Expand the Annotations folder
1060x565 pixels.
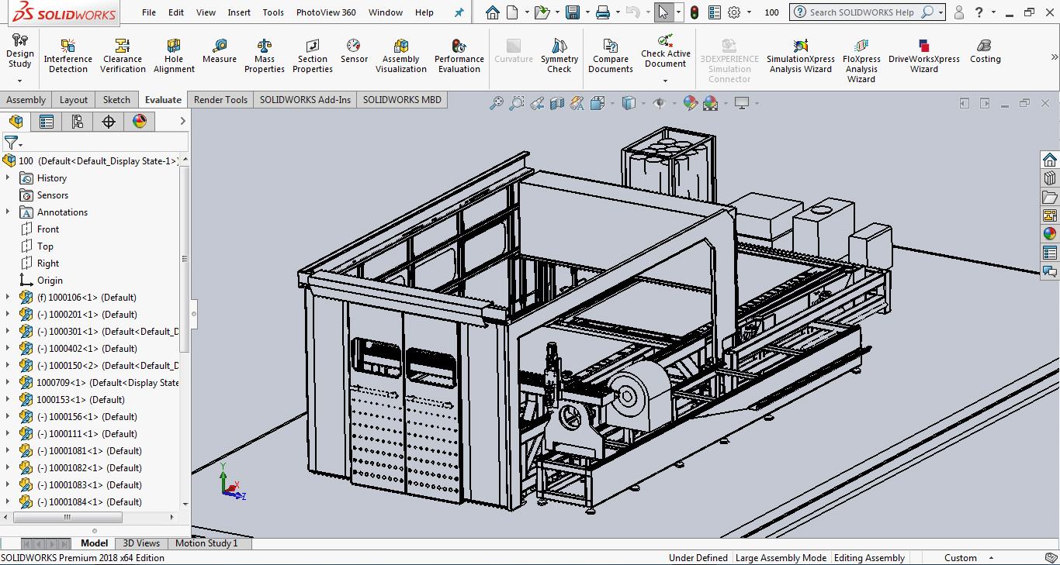click(x=8, y=212)
